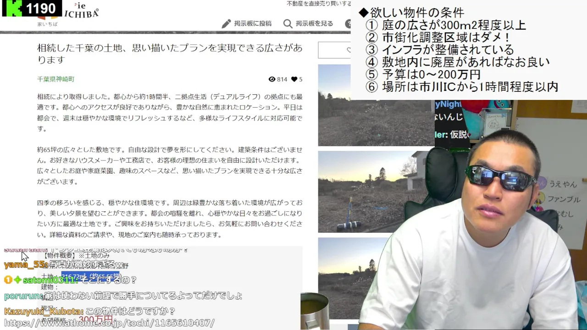Screen dimensions: 587x330
Task: Click the highlighted land area value 216.72㎡
Action: [x=90, y=277]
